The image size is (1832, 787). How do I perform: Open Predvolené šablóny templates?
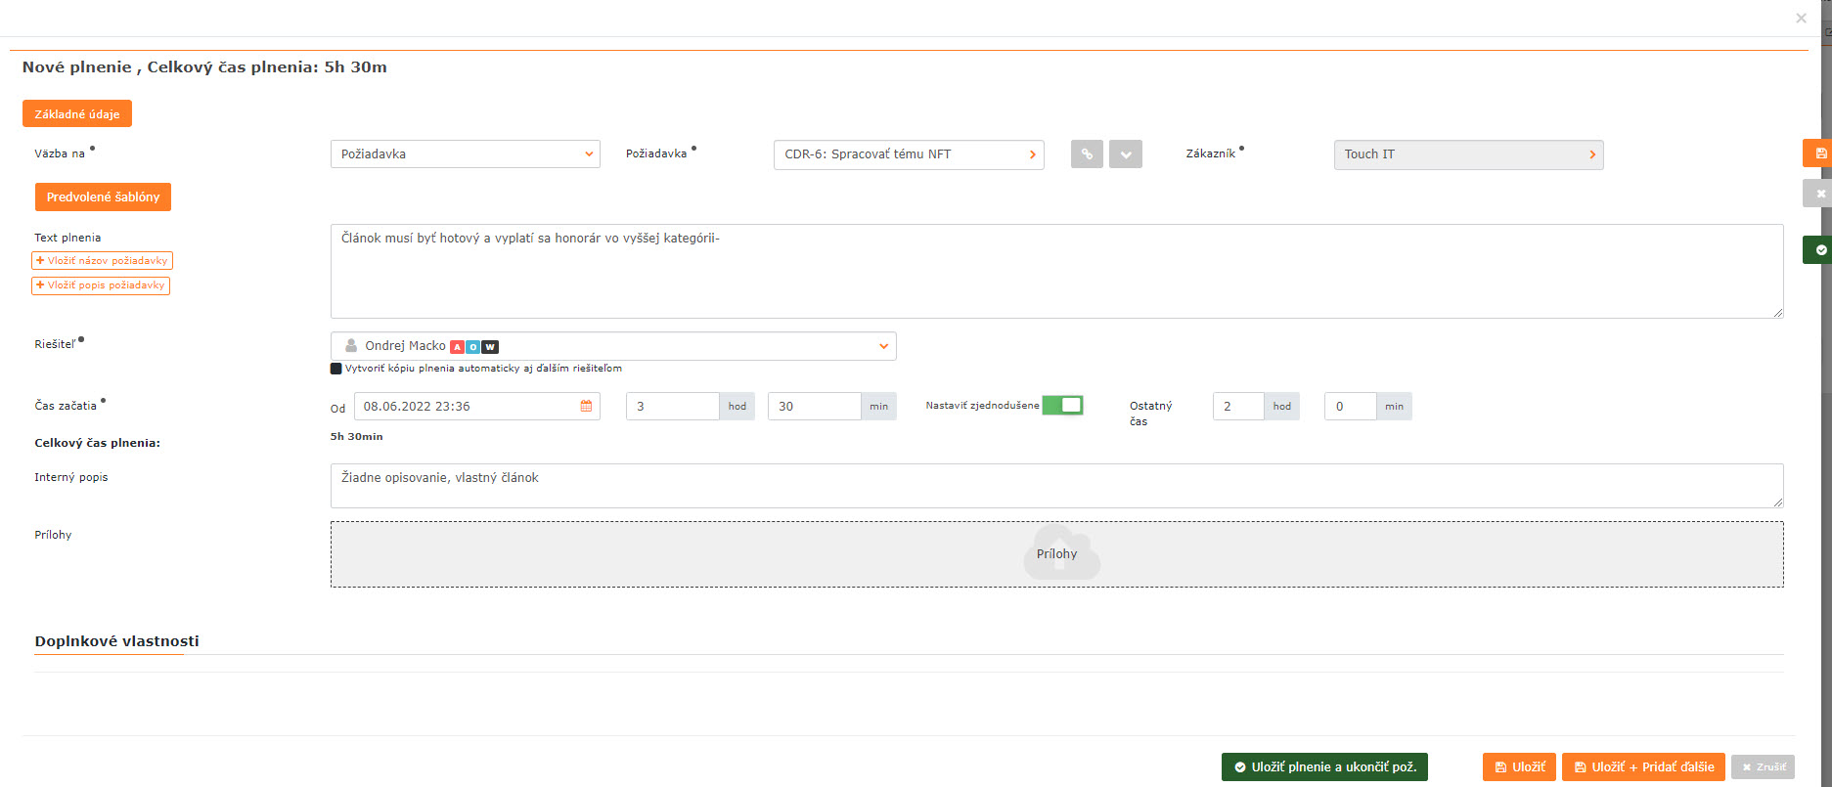(103, 197)
